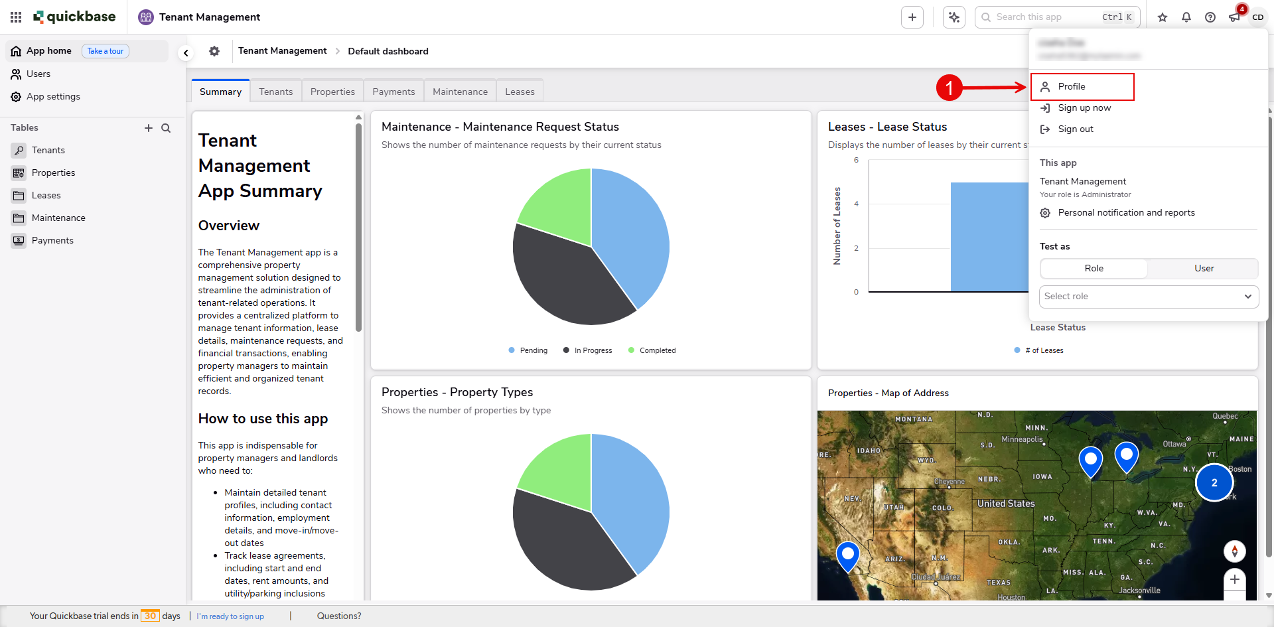
Task: Switch to the Leases tab
Action: (520, 92)
